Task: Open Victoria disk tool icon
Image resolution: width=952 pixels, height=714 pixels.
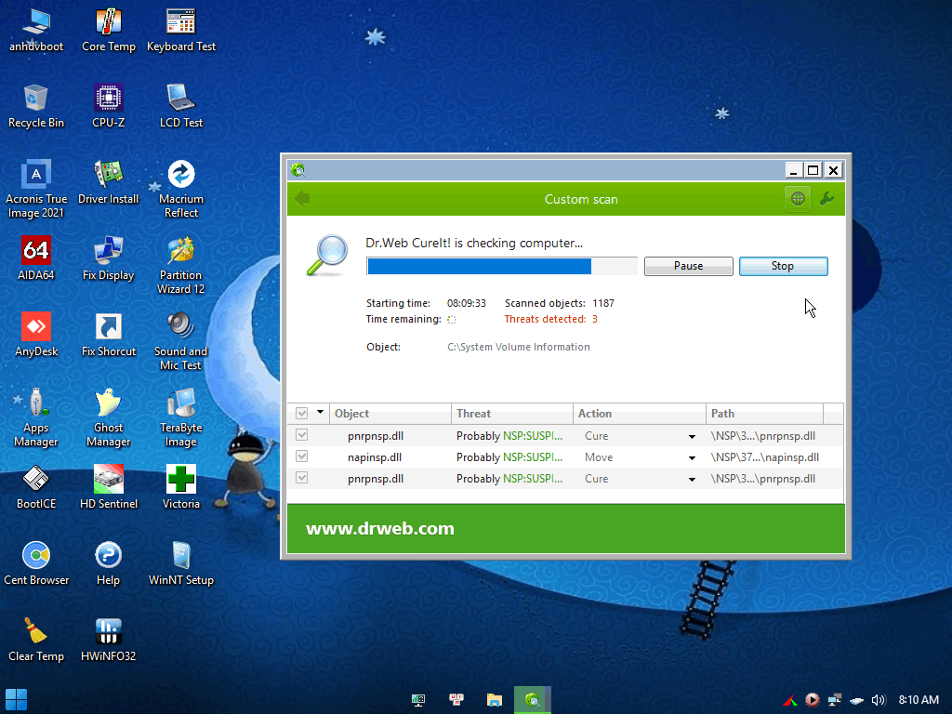Action: pyautogui.click(x=181, y=487)
